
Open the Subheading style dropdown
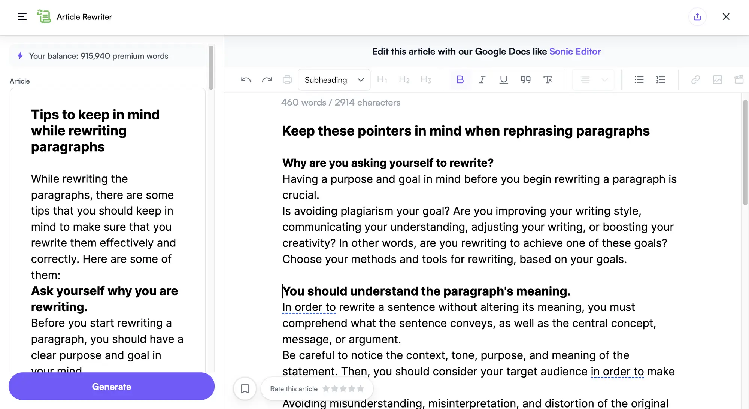(x=334, y=79)
